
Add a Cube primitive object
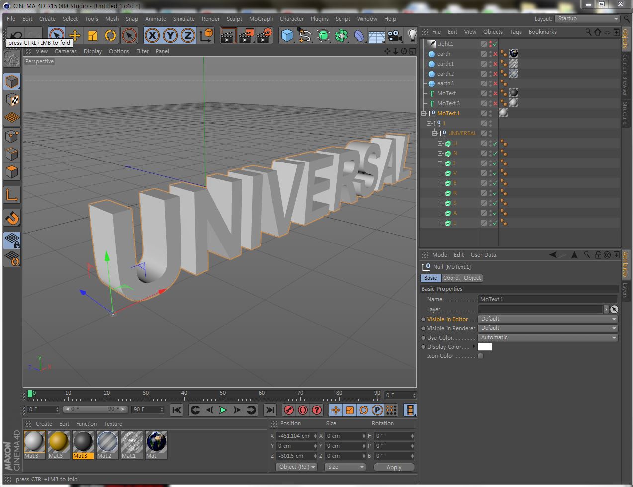click(x=287, y=35)
